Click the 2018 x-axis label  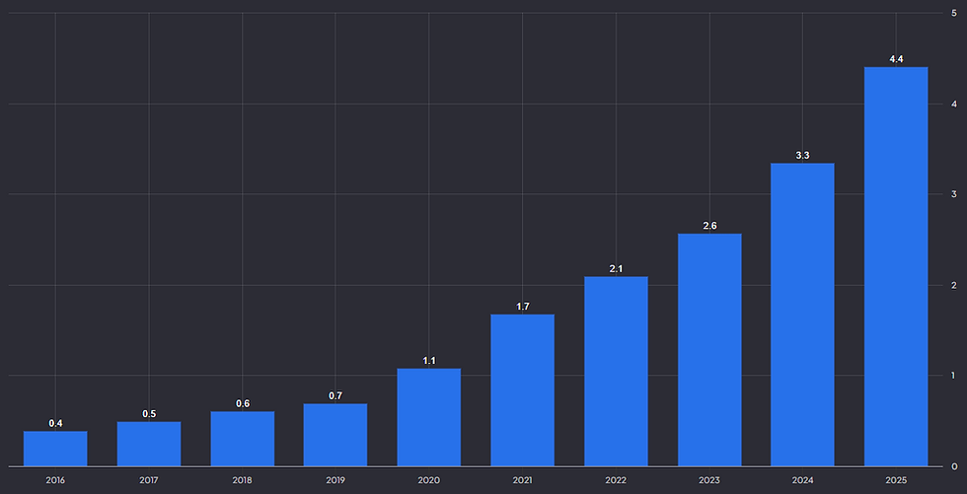243,480
